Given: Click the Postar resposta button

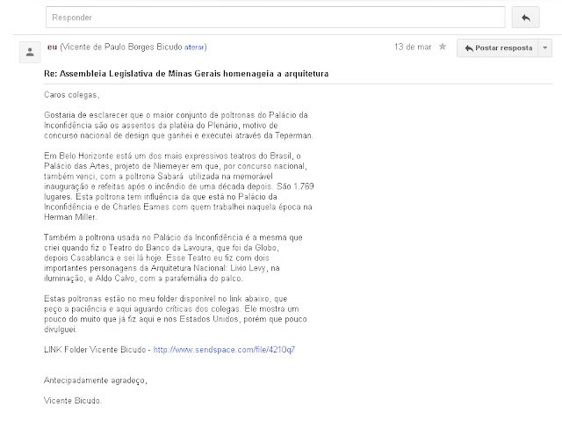Looking at the screenshot, I should click(x=498, y=48).
